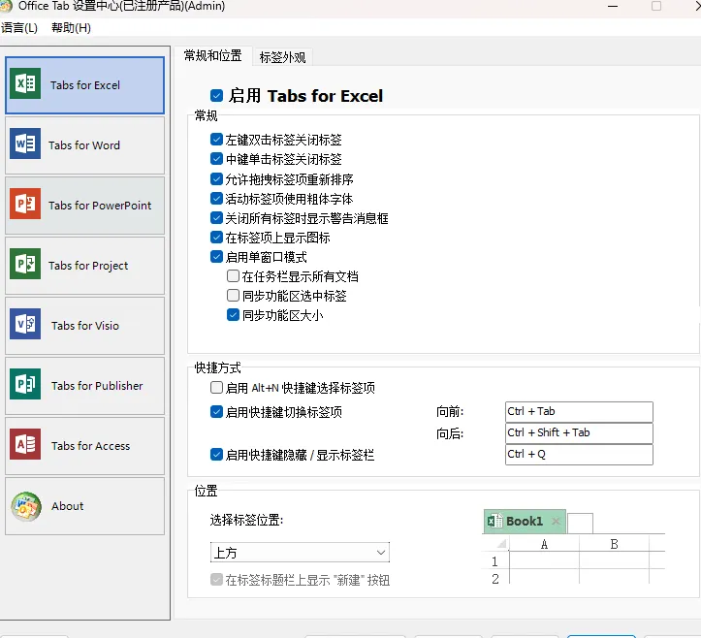701x638 pixels.
Task: Toggle 启用快捷键隐藏/显示标签栏 checkbox
Action: (x=216, y=455)
